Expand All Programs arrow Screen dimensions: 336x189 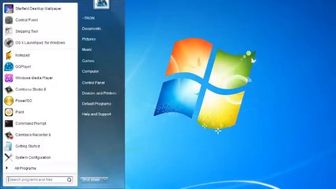[x=7, y=168]
